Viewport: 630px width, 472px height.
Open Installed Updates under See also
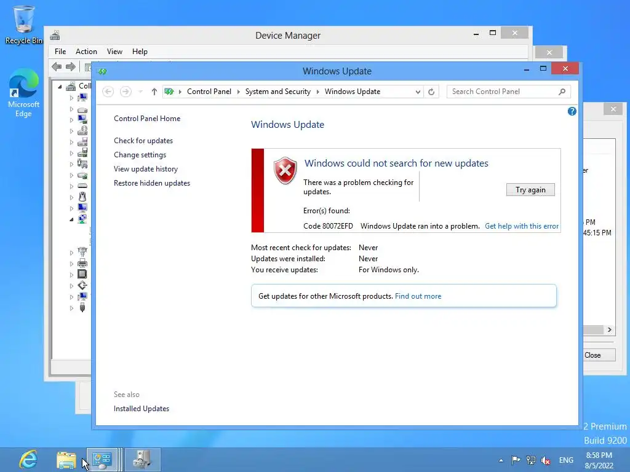(142, 409)
